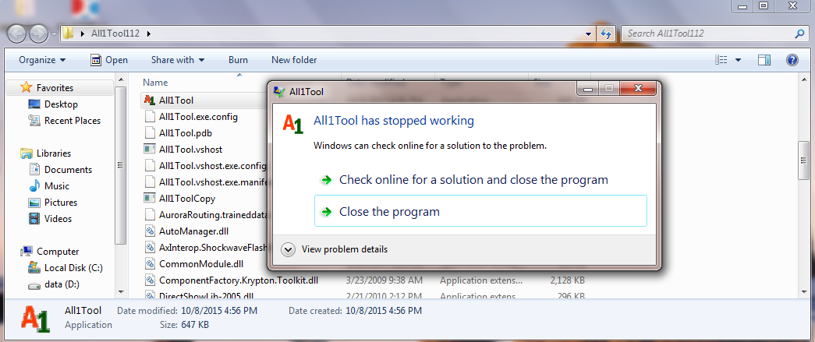Viewport: 815px width, 342px height.
Task: Click the A1 icon in error dialog
Action: click(292, 125)
